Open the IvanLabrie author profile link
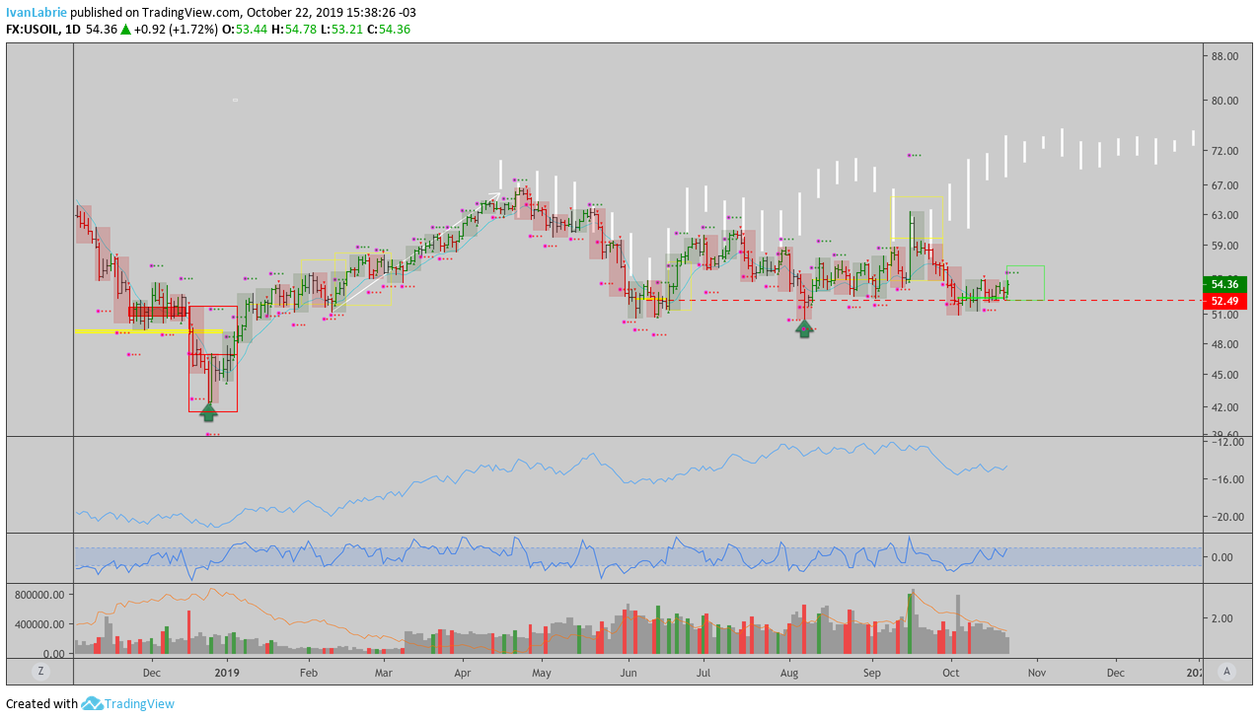The image size is (1259, 721). (x=37, y=12)
